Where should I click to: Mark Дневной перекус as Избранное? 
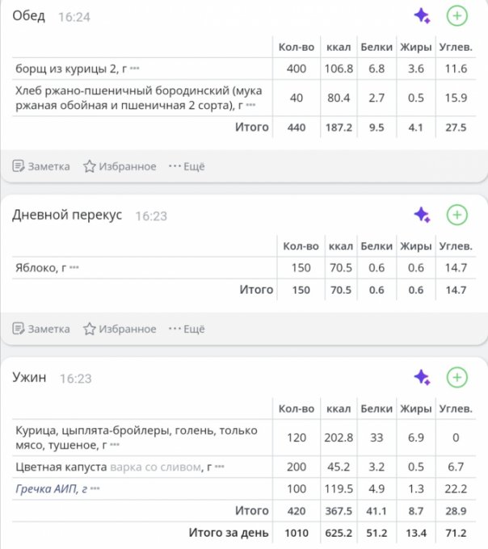click(120, 329)
